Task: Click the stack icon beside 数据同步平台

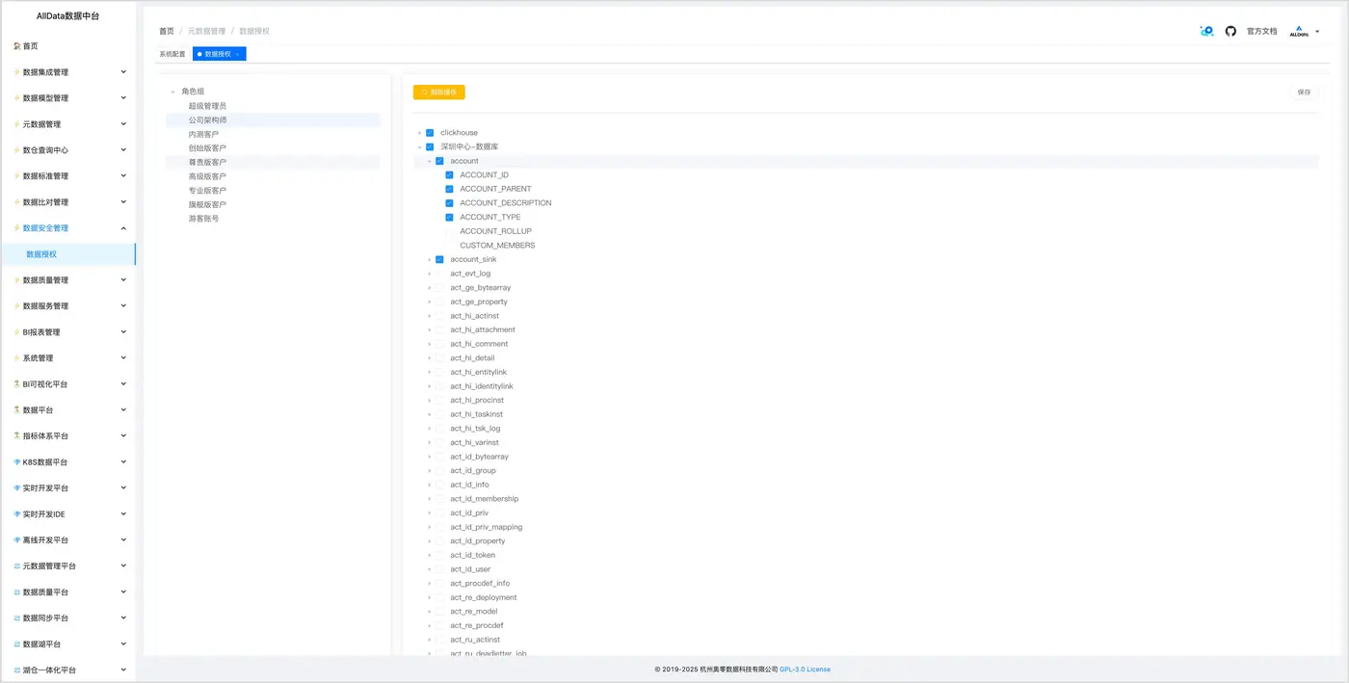Action: [x=17, y=618]
